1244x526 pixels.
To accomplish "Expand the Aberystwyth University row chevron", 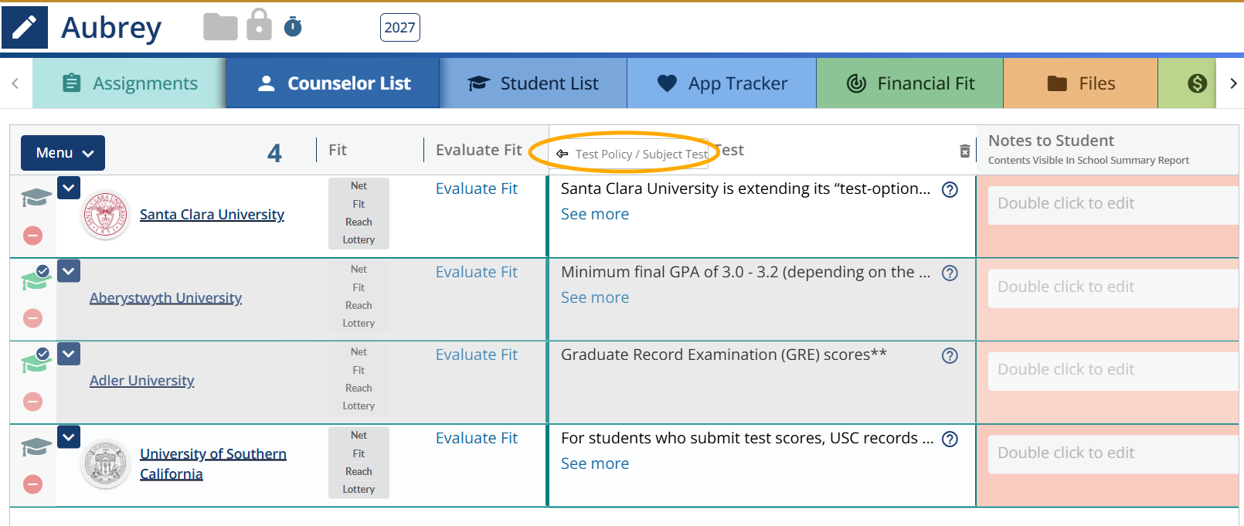I will point(69,271).
